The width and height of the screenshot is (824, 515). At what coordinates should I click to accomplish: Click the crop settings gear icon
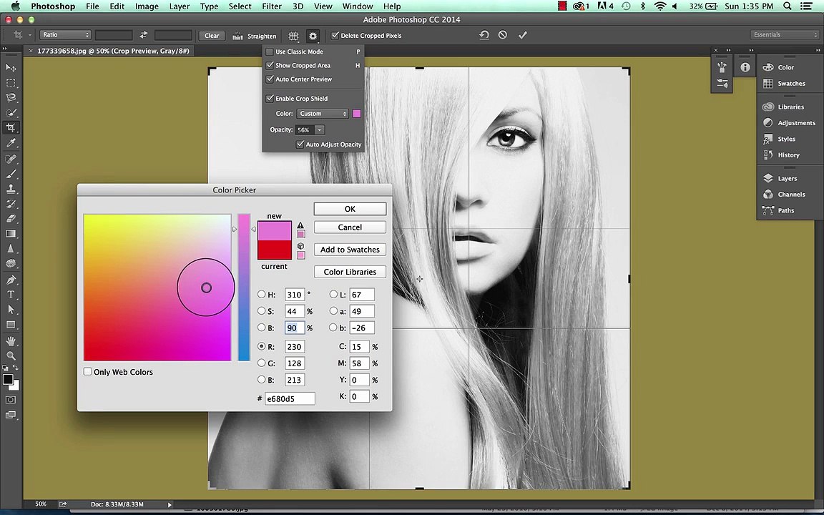coord(313,36)
